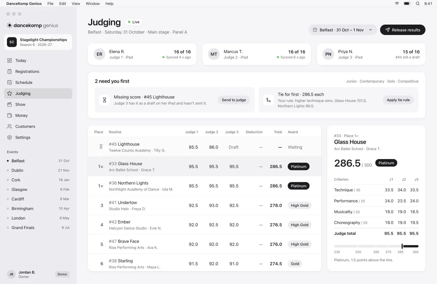This screenshot has width=437, height=284.
Task: Click the tie-rule branch icon
Action: click(269, 100)
